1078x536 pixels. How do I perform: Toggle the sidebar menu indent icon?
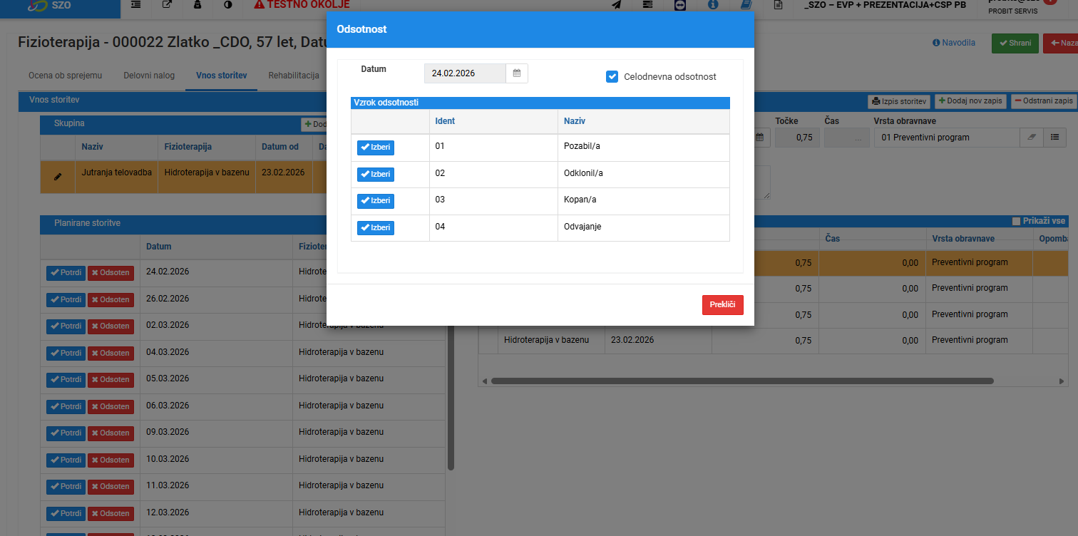(x=135, y=5)
